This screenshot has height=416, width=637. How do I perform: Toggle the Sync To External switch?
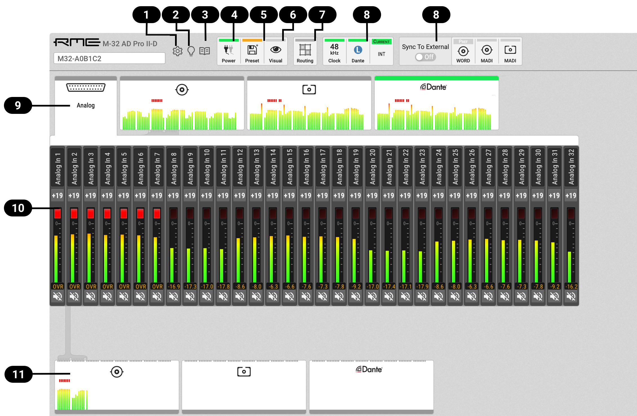point(425,57)
